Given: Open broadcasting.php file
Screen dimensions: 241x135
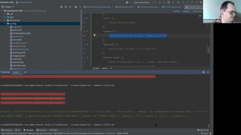Looking at the screenshot, I should (x=21, y=33).
